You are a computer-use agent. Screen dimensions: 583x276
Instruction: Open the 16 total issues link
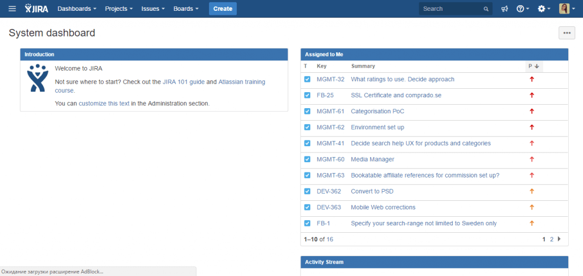point(330,239)
